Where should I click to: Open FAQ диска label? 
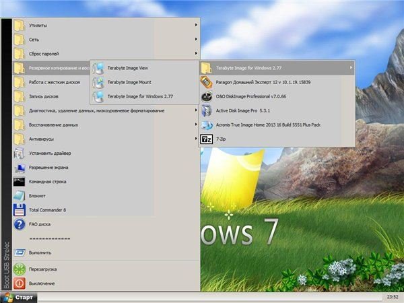coord(40,224)
